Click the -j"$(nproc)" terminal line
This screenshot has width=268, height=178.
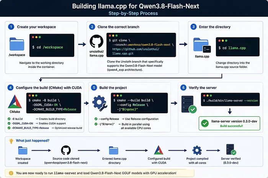(x=127, y=109)
